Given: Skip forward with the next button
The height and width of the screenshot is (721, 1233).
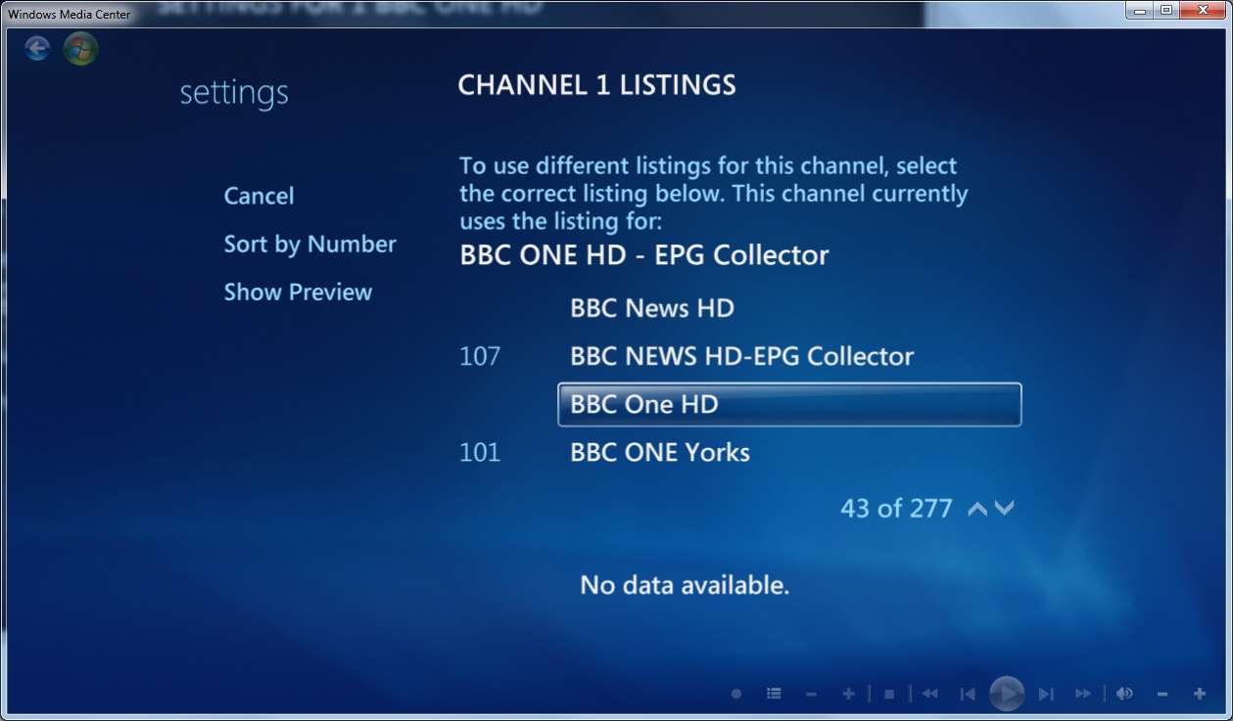Looking at the screenshot, I should click(x=1046, y=694).
